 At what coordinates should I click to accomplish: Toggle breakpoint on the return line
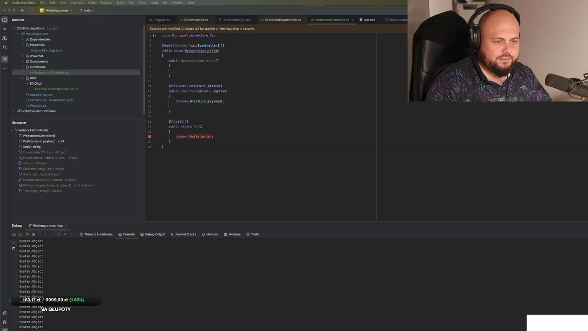(x=149, y=137)
